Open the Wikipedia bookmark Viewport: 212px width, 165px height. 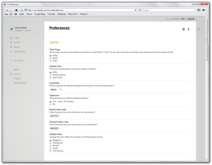61,14
